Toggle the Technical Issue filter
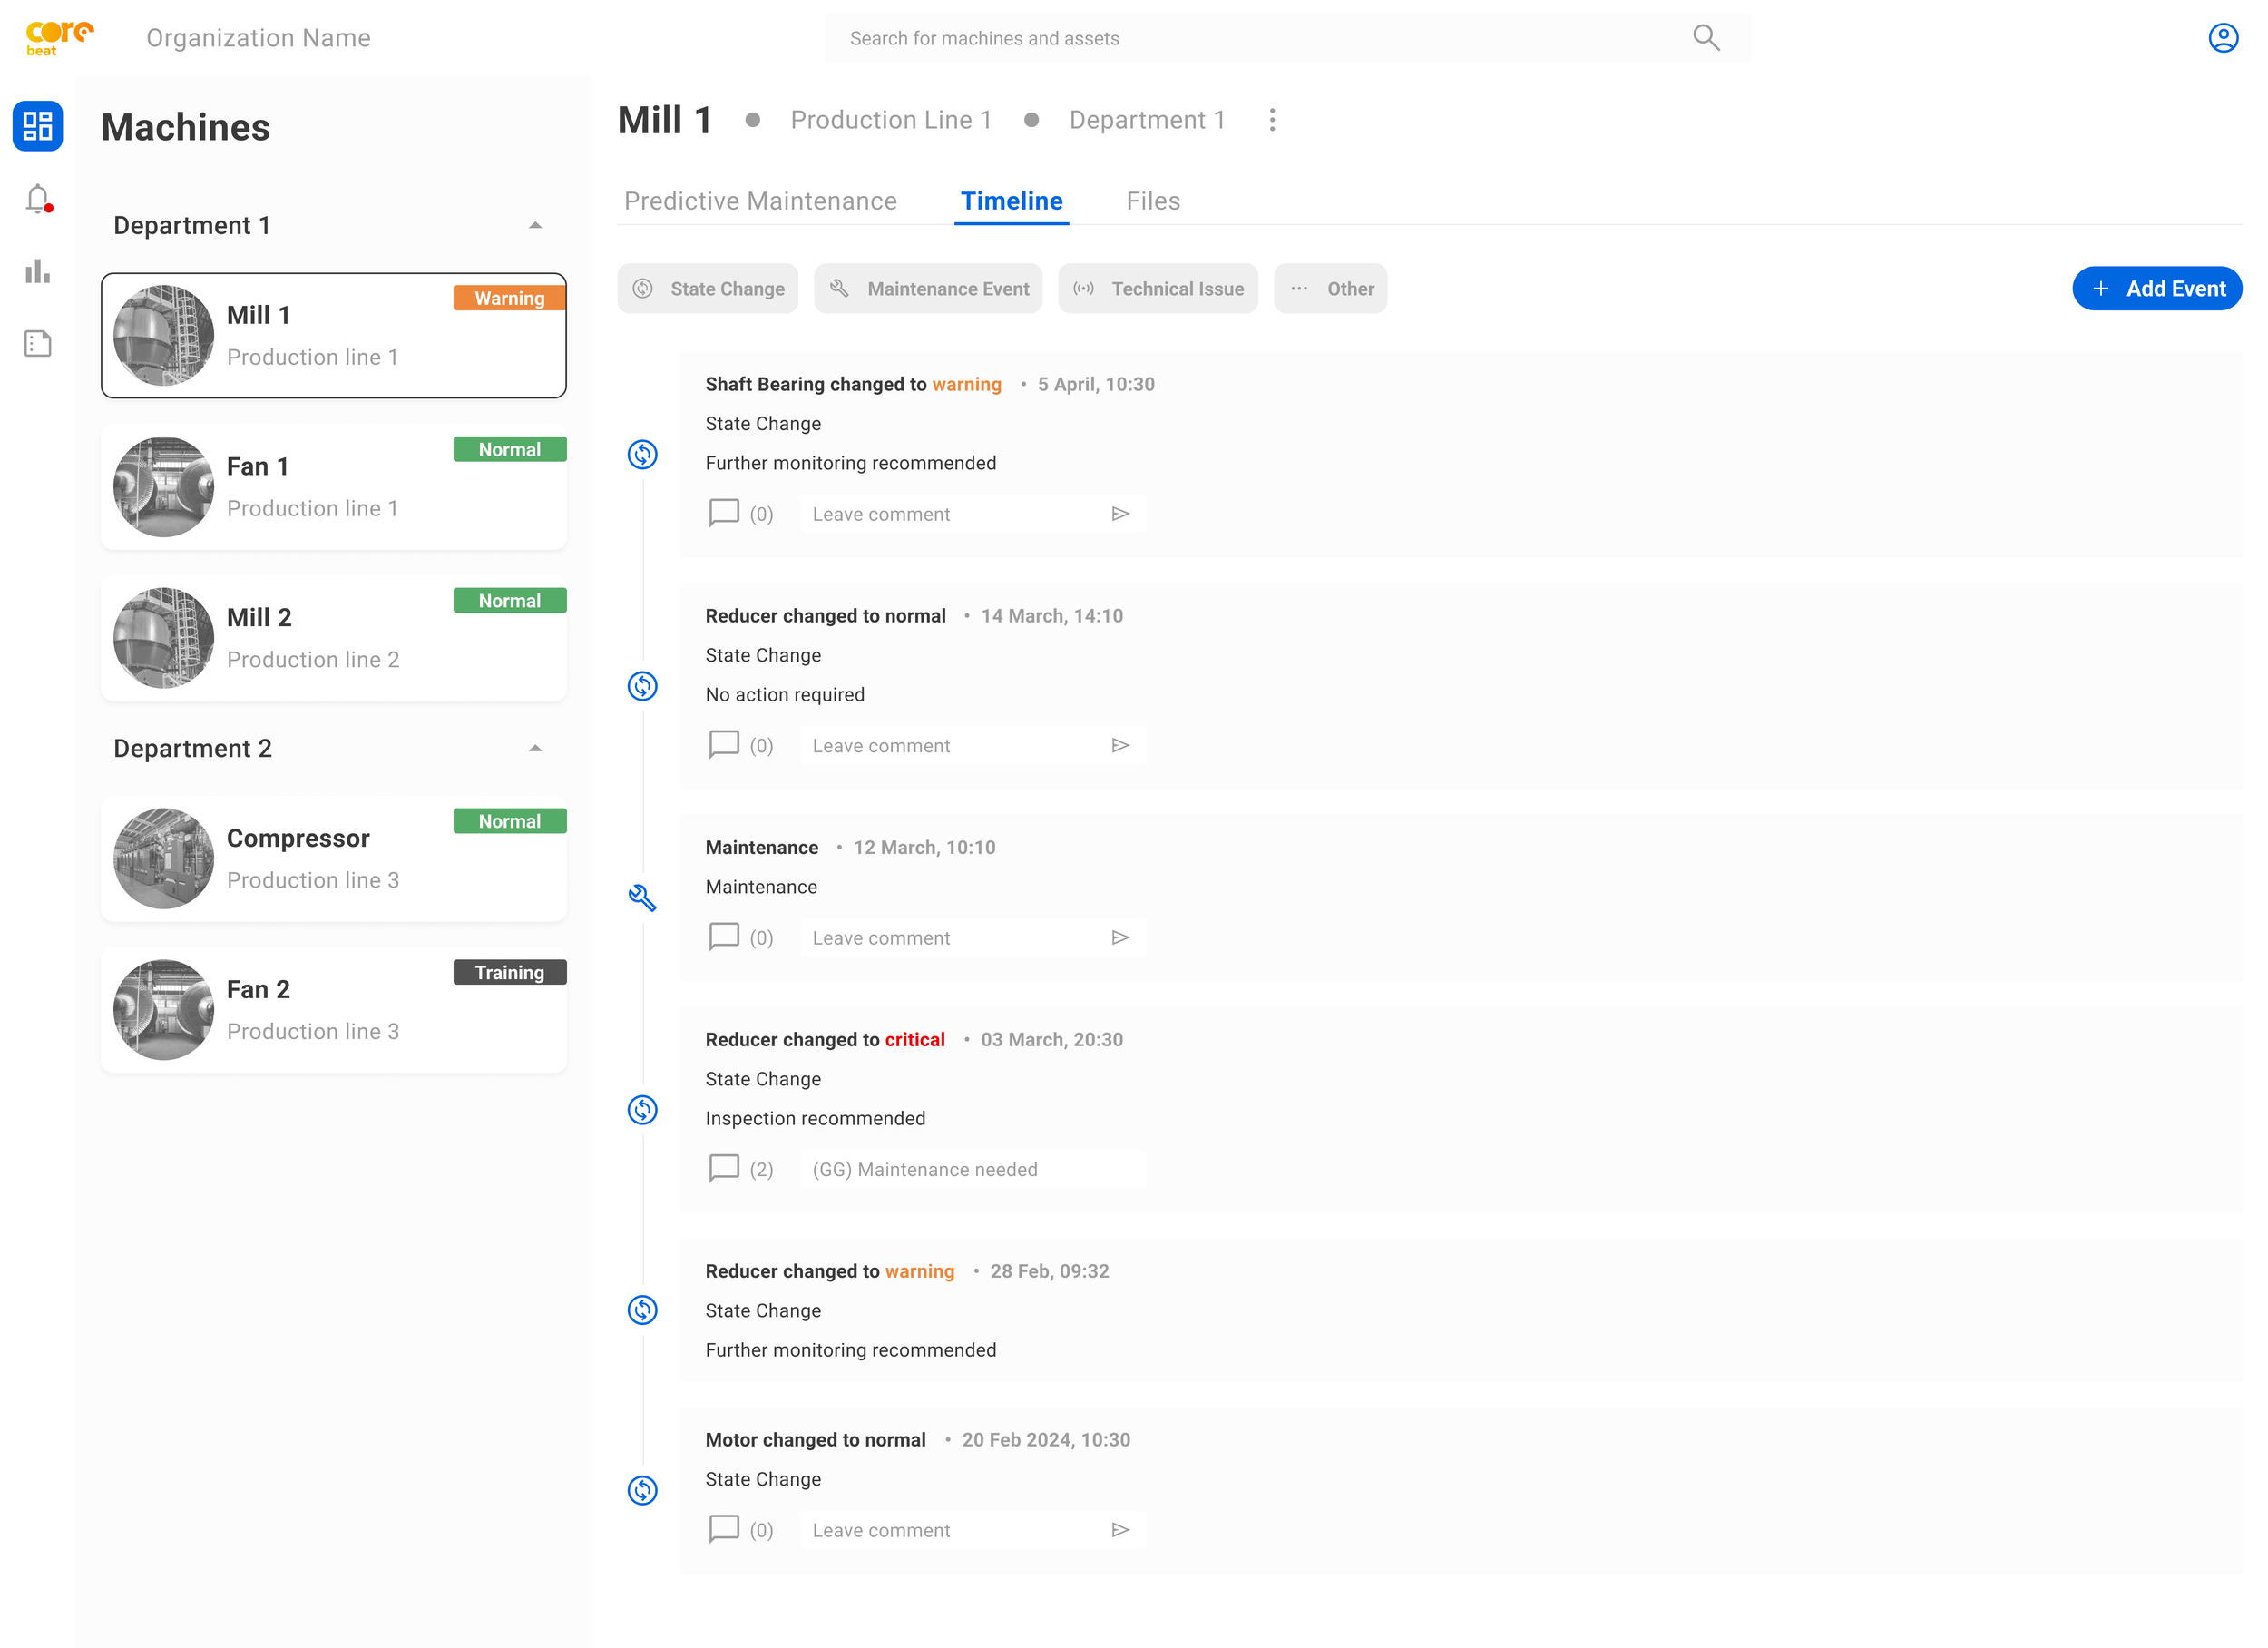2268x1648 pixels. point(1158,289)
